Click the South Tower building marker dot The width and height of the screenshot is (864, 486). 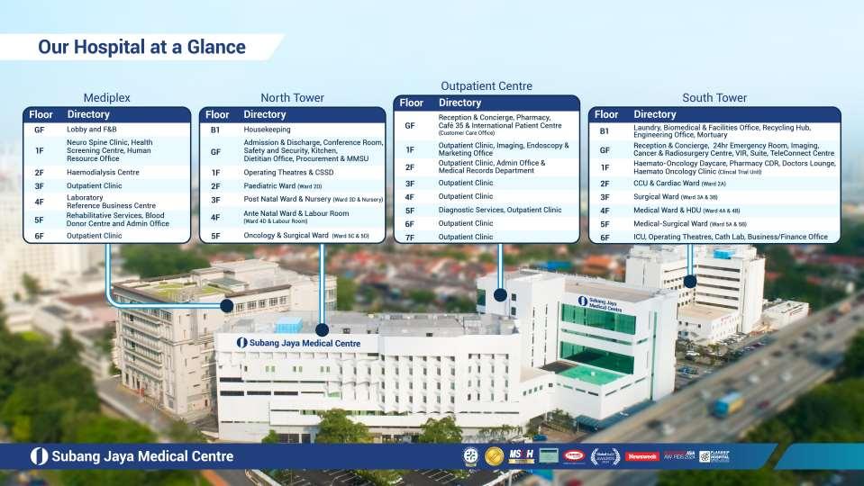[x=690, y=282]
